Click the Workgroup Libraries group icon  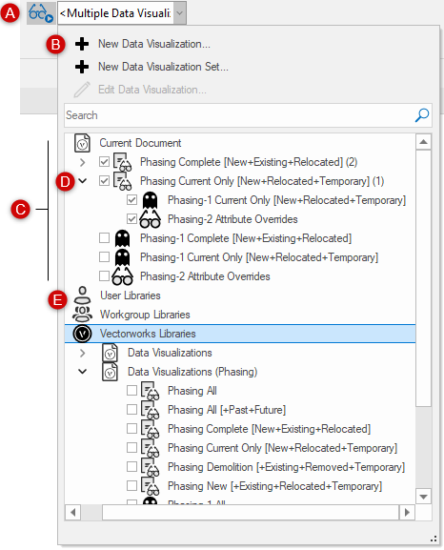[83, 315]
